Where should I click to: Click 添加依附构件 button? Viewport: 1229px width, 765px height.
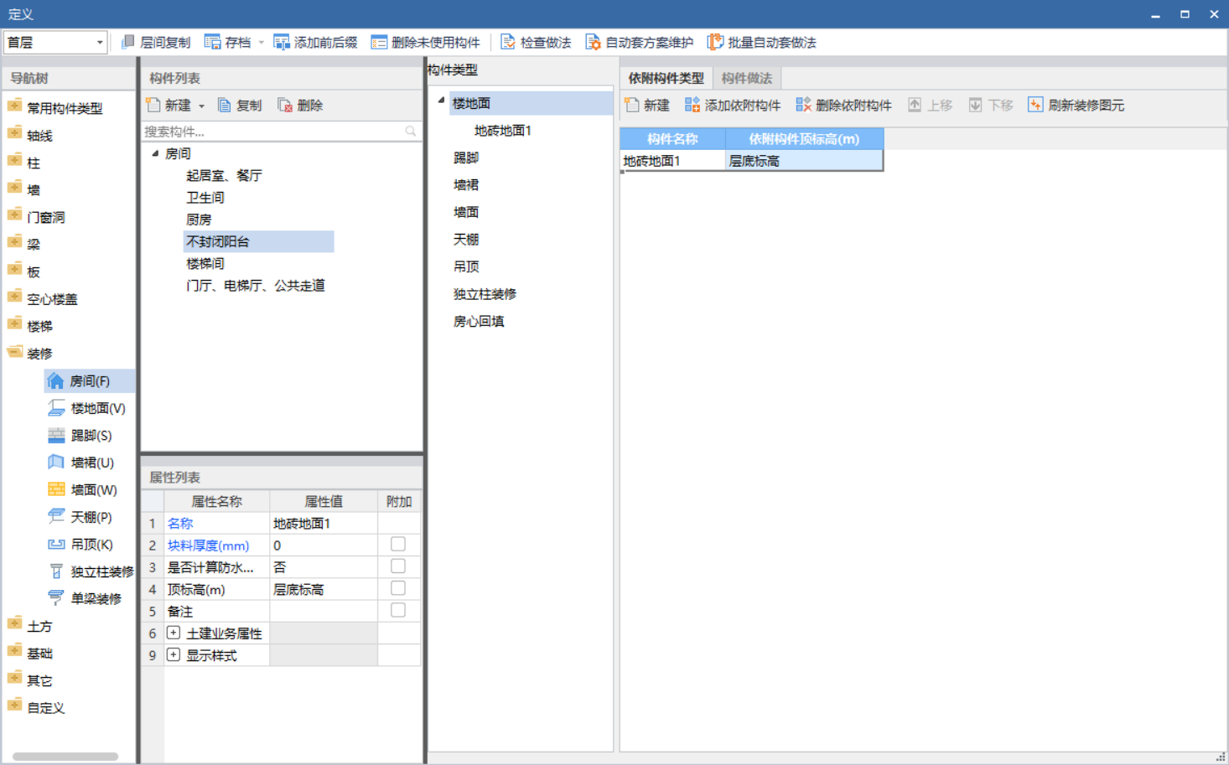(733, 105)
